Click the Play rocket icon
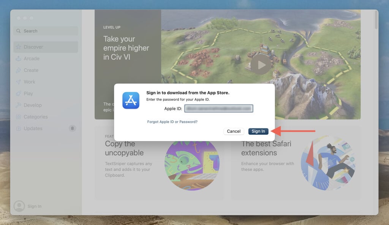 tap(18, 93)
